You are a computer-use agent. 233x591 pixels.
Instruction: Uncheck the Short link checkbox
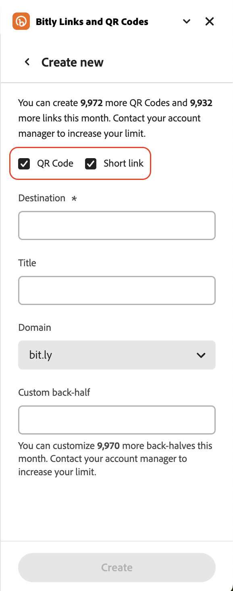(91, 163)
